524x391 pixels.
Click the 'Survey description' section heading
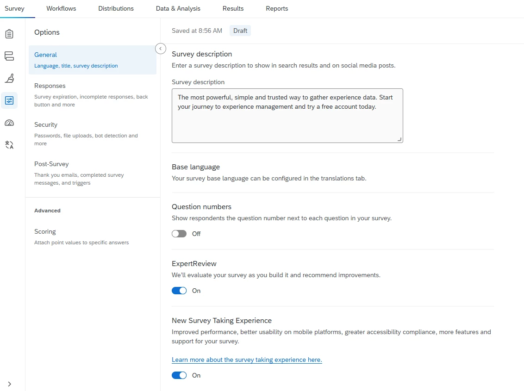pyautogui.click(x=202, y=54)
